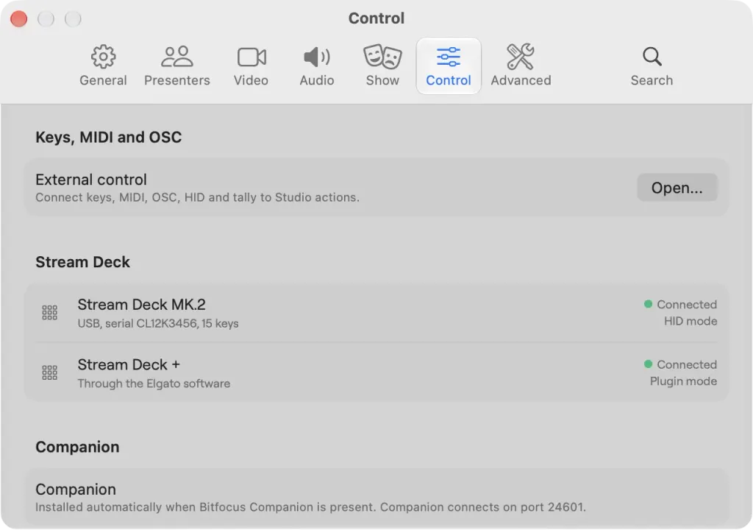
Task: Select the Control sliders icon
Action: (448, 57)
